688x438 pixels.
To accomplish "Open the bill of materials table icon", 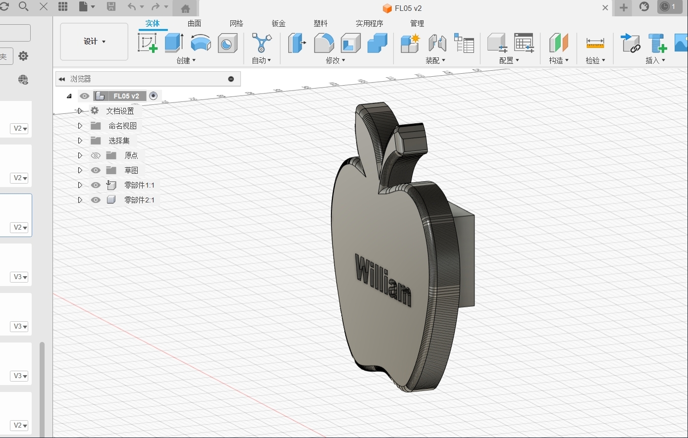I will pos(464,43).
